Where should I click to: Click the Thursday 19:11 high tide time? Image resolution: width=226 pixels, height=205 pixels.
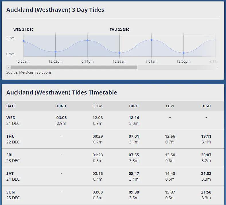[206, 136]
